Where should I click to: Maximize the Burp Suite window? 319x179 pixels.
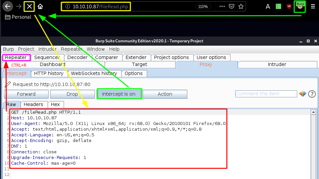308,41
